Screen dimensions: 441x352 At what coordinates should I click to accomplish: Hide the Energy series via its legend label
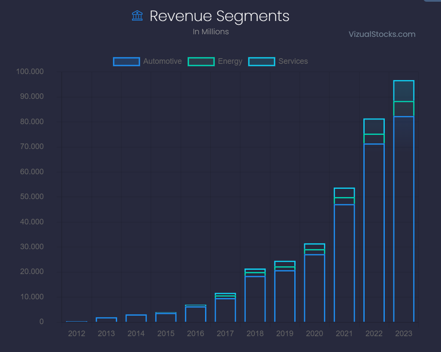(x=230, y=61)
